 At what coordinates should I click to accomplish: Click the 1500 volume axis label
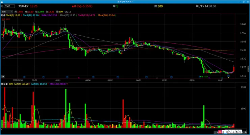(x=244, y=109)
